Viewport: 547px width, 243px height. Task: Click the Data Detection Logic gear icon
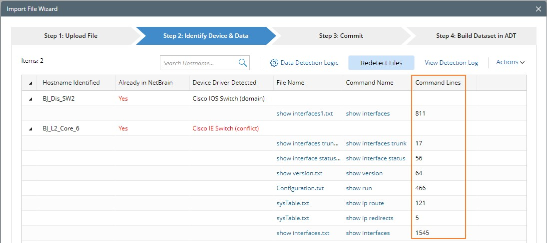[274, 63]
